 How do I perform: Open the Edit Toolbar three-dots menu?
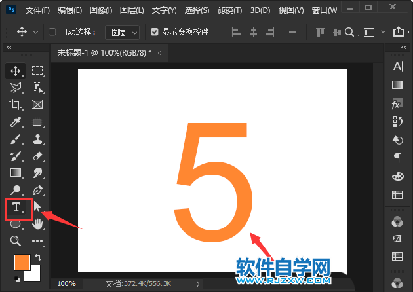coord(37,241)
